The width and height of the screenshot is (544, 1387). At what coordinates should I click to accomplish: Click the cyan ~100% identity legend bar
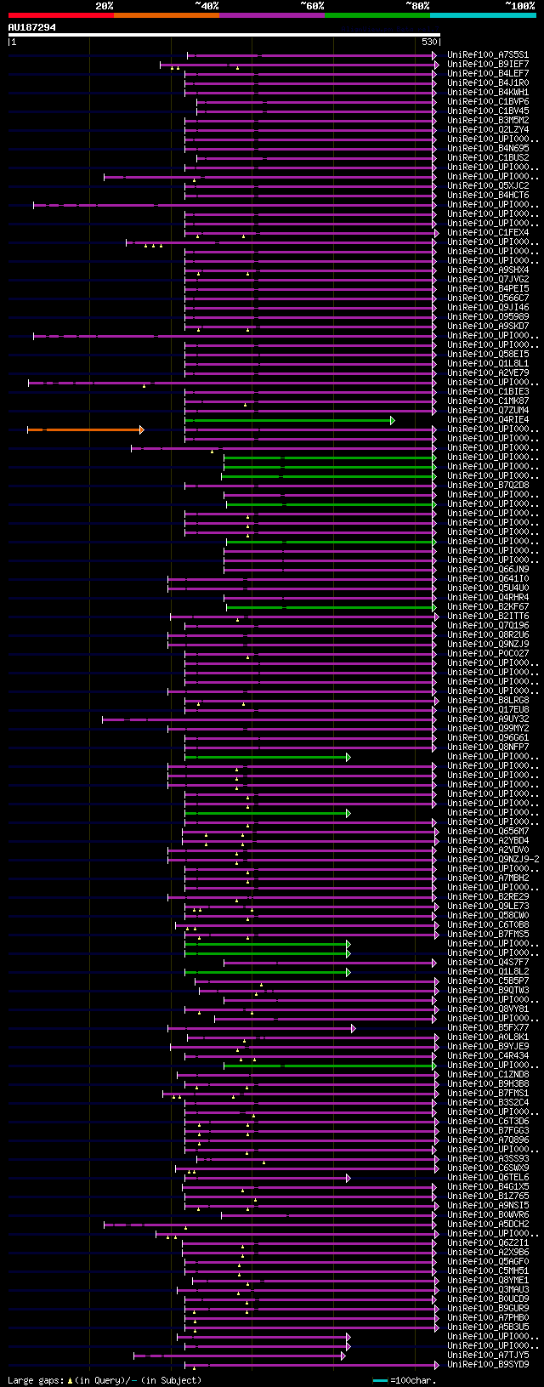coord(483,15)
